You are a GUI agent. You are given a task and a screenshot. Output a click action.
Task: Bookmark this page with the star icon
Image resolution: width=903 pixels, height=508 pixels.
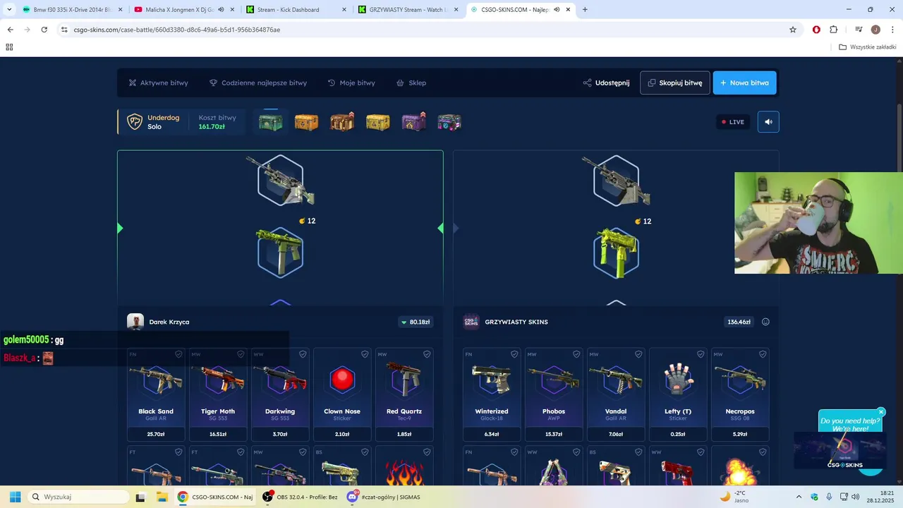click(793, 30)
